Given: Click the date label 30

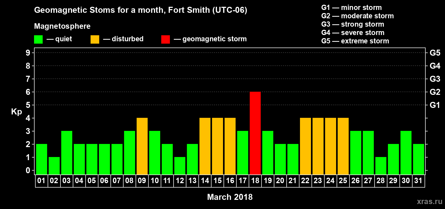Looking at the screenshot, I should (x=406, y=181).
